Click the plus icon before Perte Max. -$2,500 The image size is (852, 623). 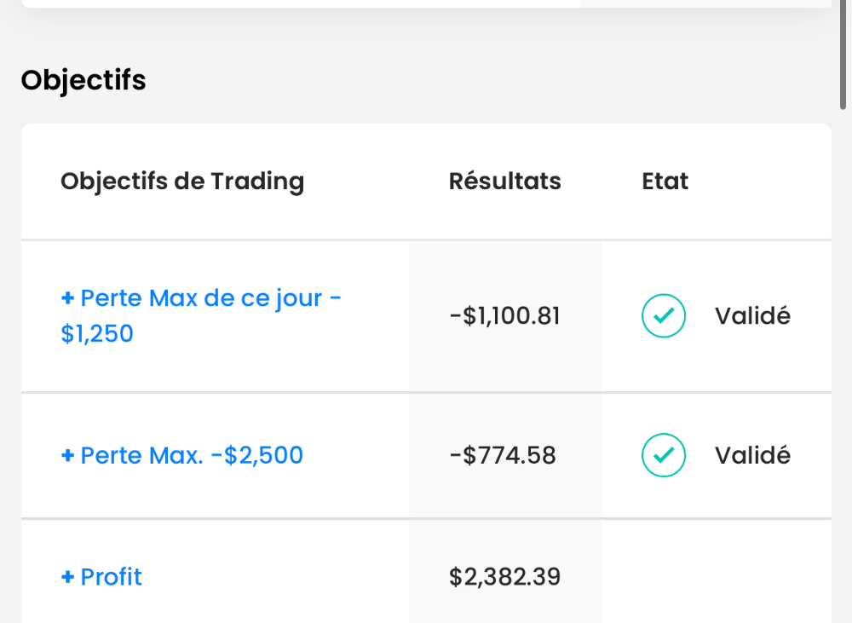pyautogui.click(x=67, y=455)
